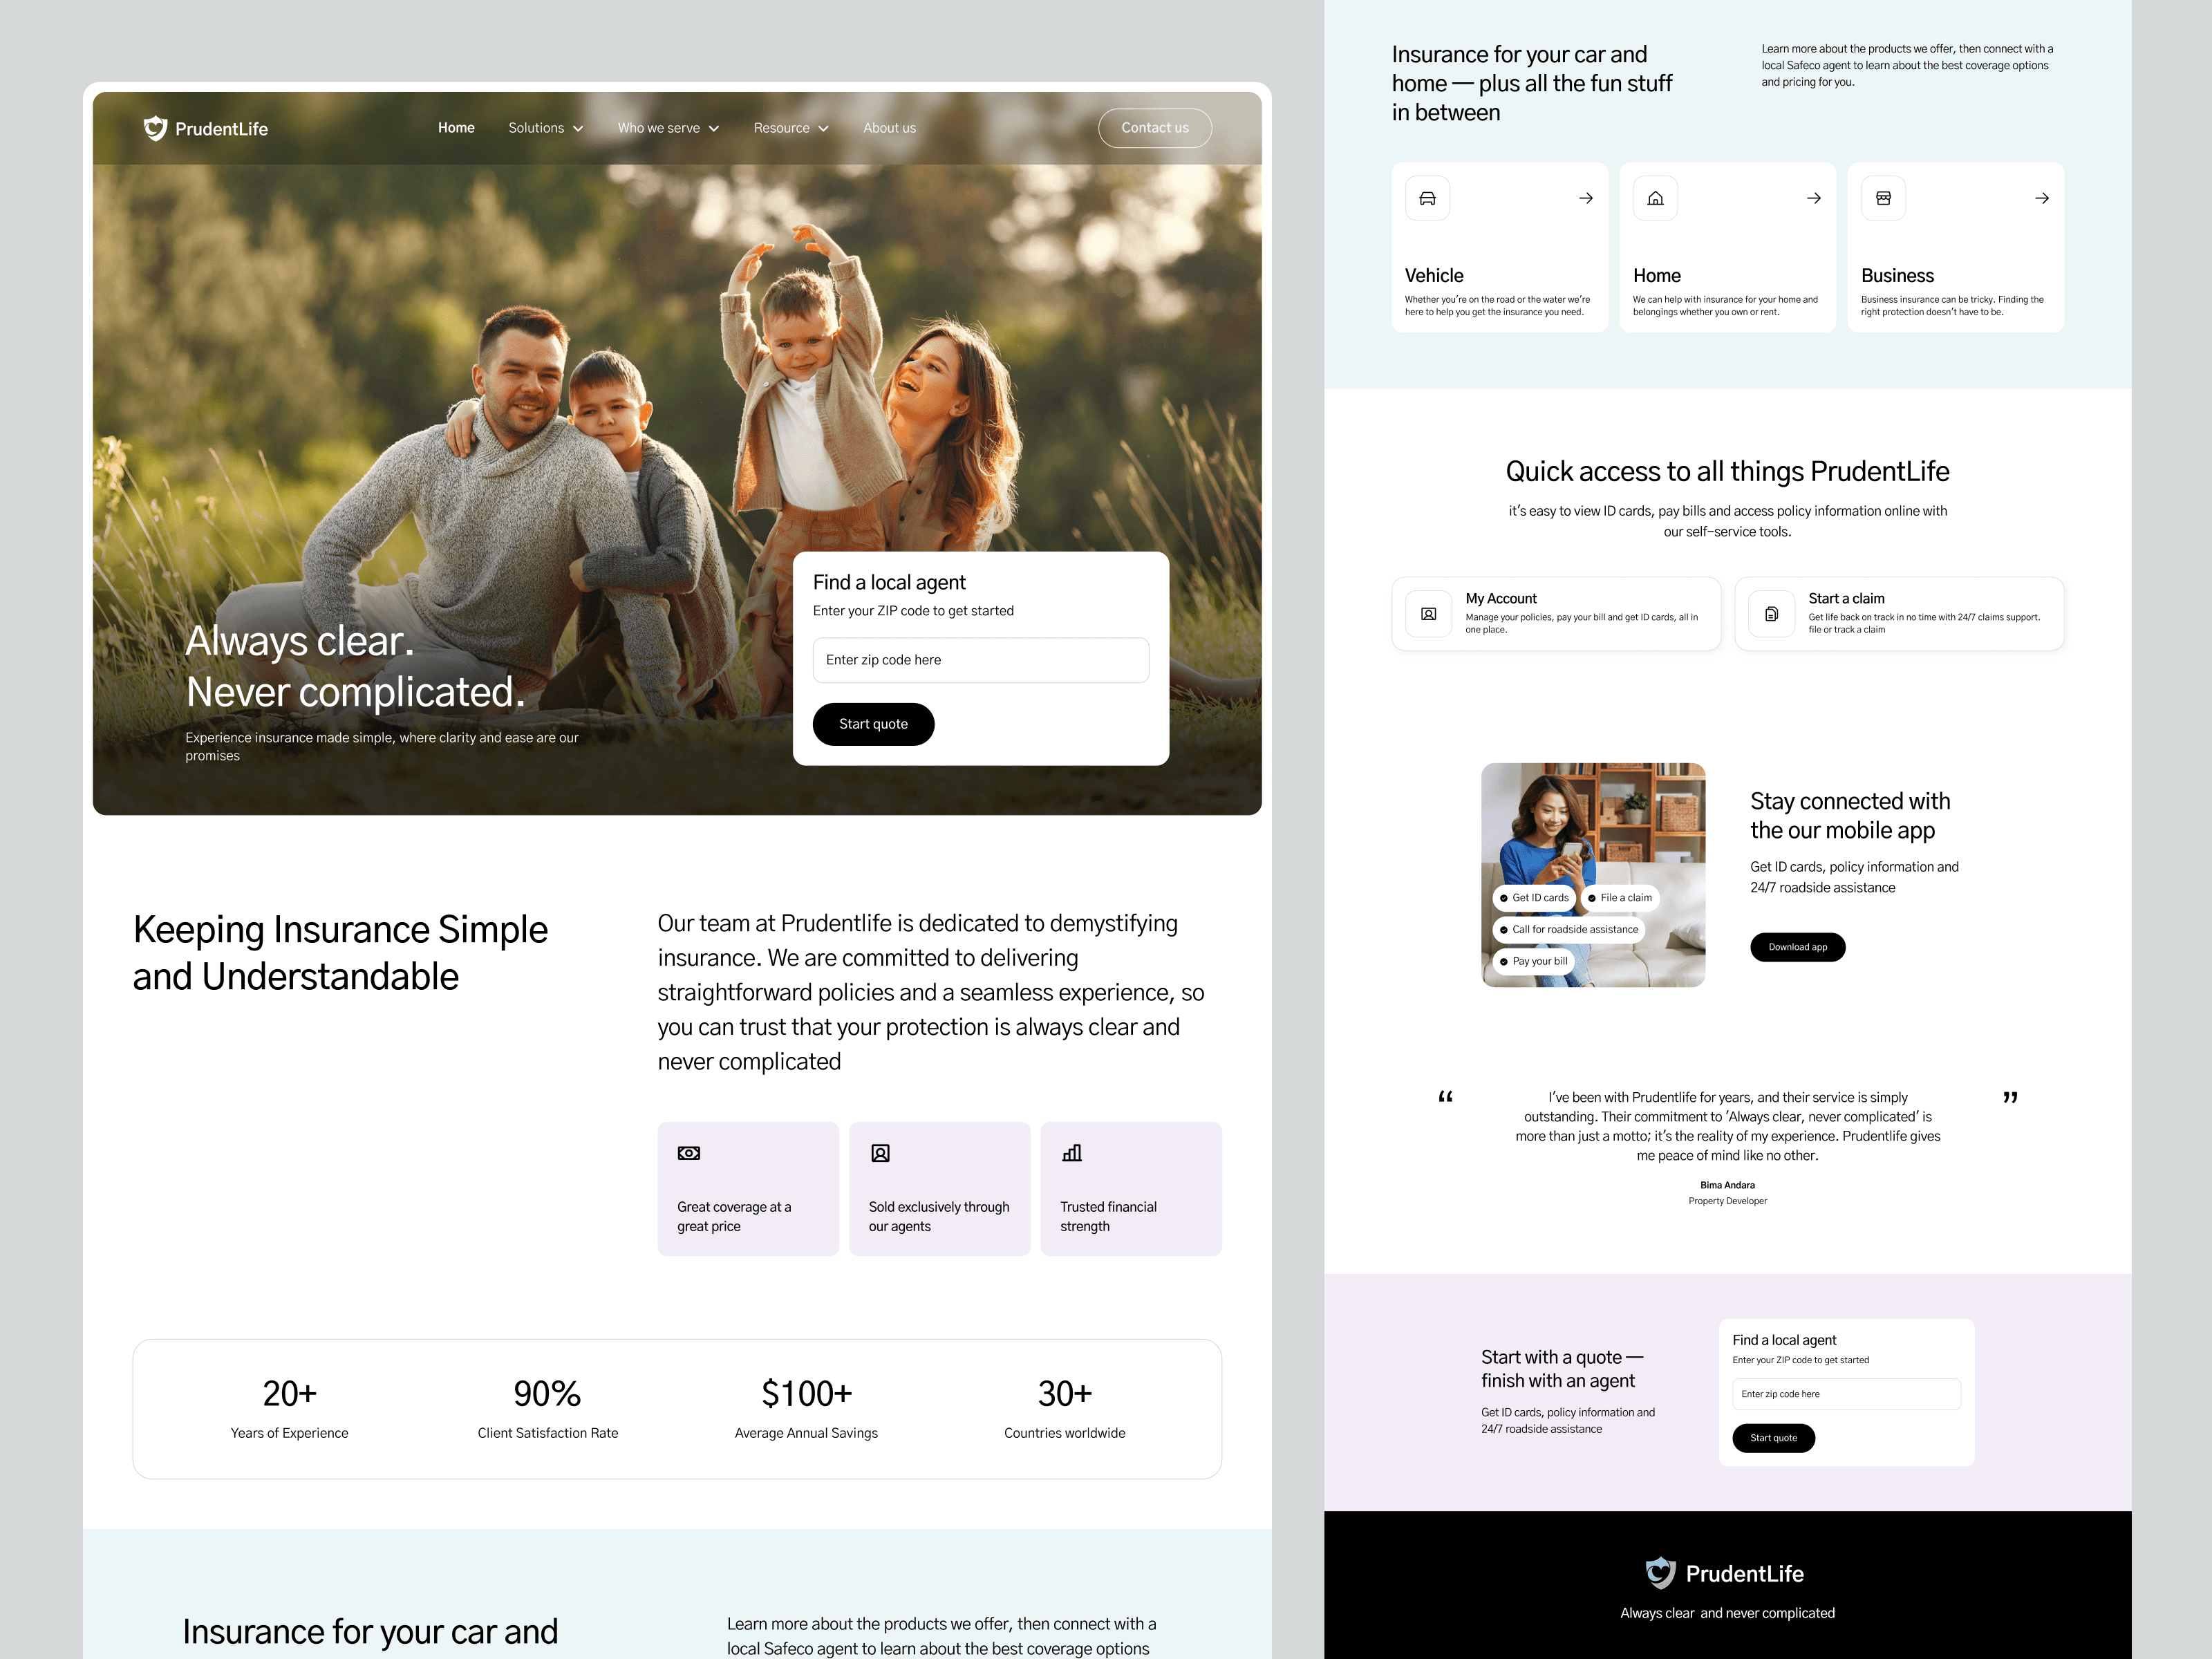The height and width of the screenshot is (1659, 2212).
Task: Click the money icon above Great coverage
Action: 688,1153
